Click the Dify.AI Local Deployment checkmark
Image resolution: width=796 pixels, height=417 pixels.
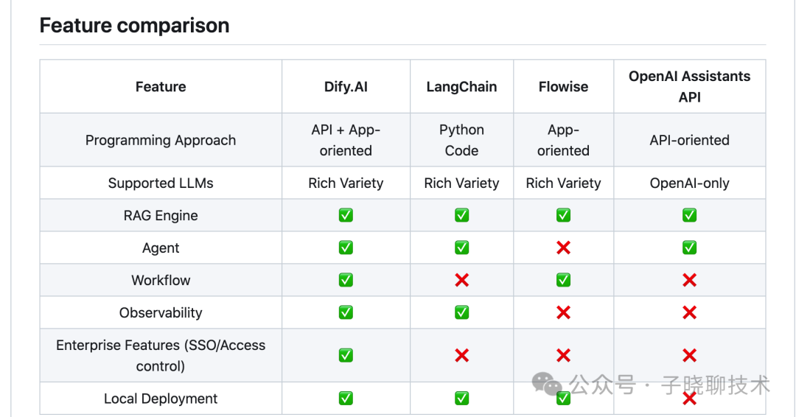click(x=346, y=398)
